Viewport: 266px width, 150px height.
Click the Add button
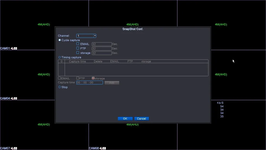[x=112, y=83]
